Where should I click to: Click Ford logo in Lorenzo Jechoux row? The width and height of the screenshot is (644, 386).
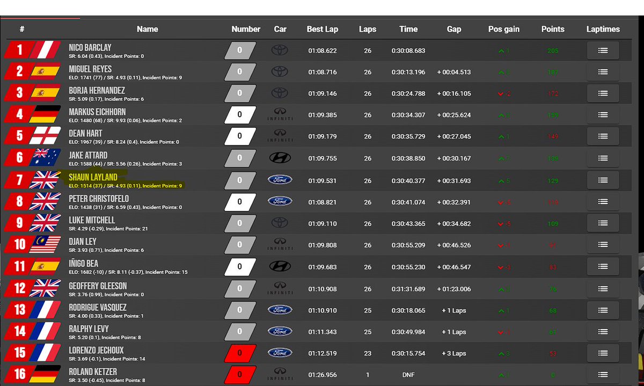(280, 353)
